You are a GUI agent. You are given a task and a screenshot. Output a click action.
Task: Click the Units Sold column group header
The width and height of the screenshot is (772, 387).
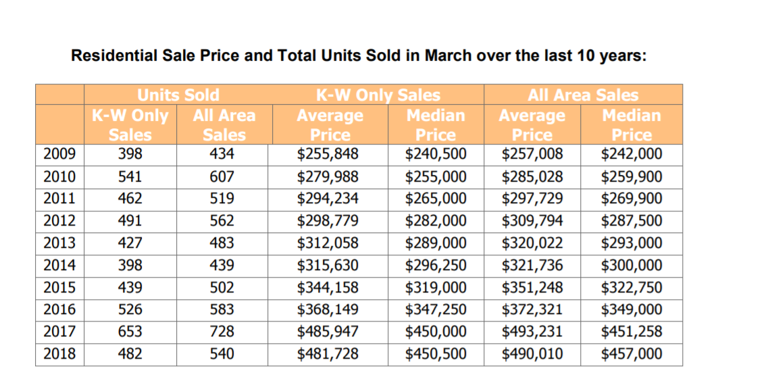[178, 95]
